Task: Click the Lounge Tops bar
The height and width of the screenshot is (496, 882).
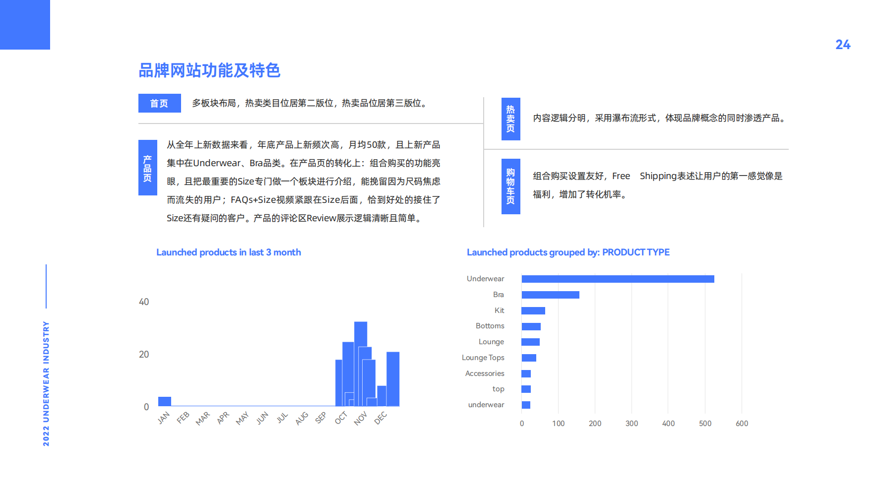Action: 529,358
